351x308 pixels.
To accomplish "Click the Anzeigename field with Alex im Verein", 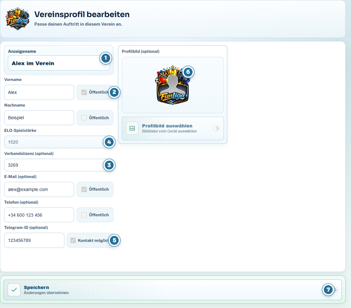I will pos(59,63).
